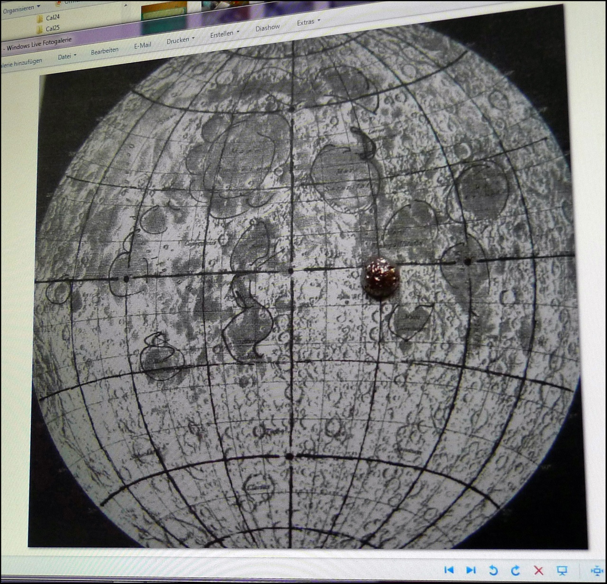Image resolution: width=607 pixels, height=584 pixels.
Task: Expand the Drucken dropdown
Action: tap(180, 40)
